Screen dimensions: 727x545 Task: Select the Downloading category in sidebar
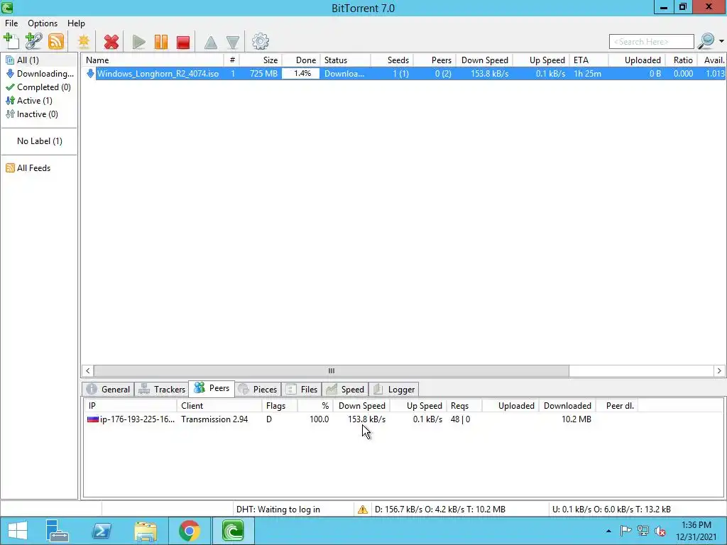40,74
